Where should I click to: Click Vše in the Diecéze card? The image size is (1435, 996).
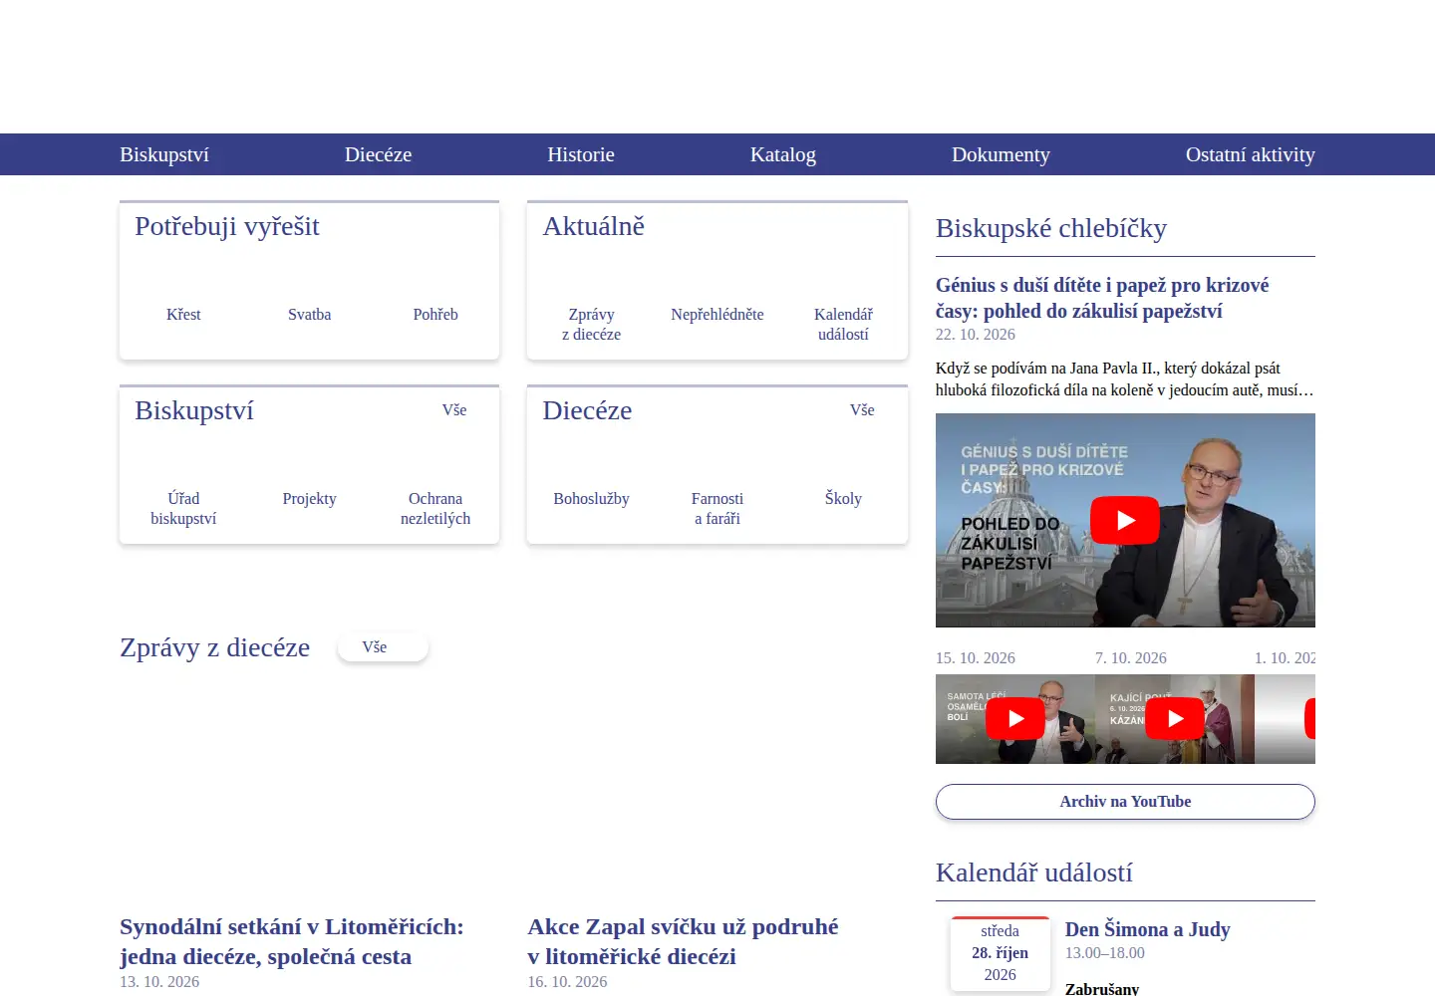point(862,409)
